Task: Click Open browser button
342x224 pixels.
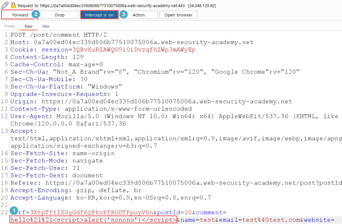Action: tap(178, 15)
